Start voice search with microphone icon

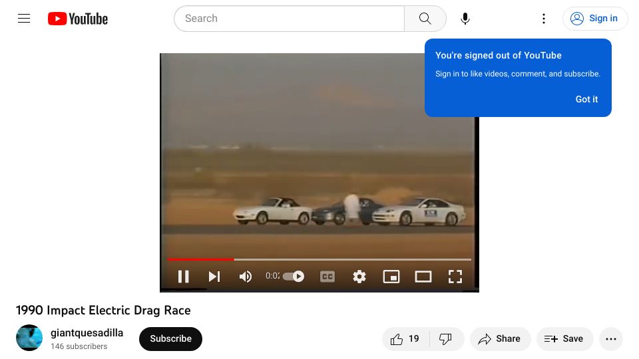[465, 19]
